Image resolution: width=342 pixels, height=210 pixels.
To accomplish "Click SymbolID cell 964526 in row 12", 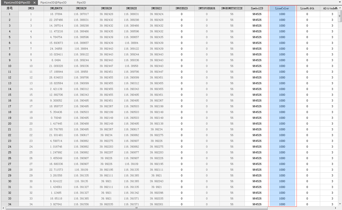I will [x=257, y=77].
